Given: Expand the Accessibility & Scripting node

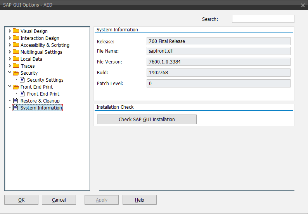Looking at the screenshot, I should 10,45.
